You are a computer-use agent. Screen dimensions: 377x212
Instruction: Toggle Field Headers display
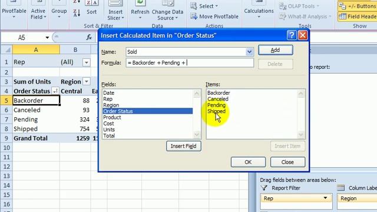[358, 16]
